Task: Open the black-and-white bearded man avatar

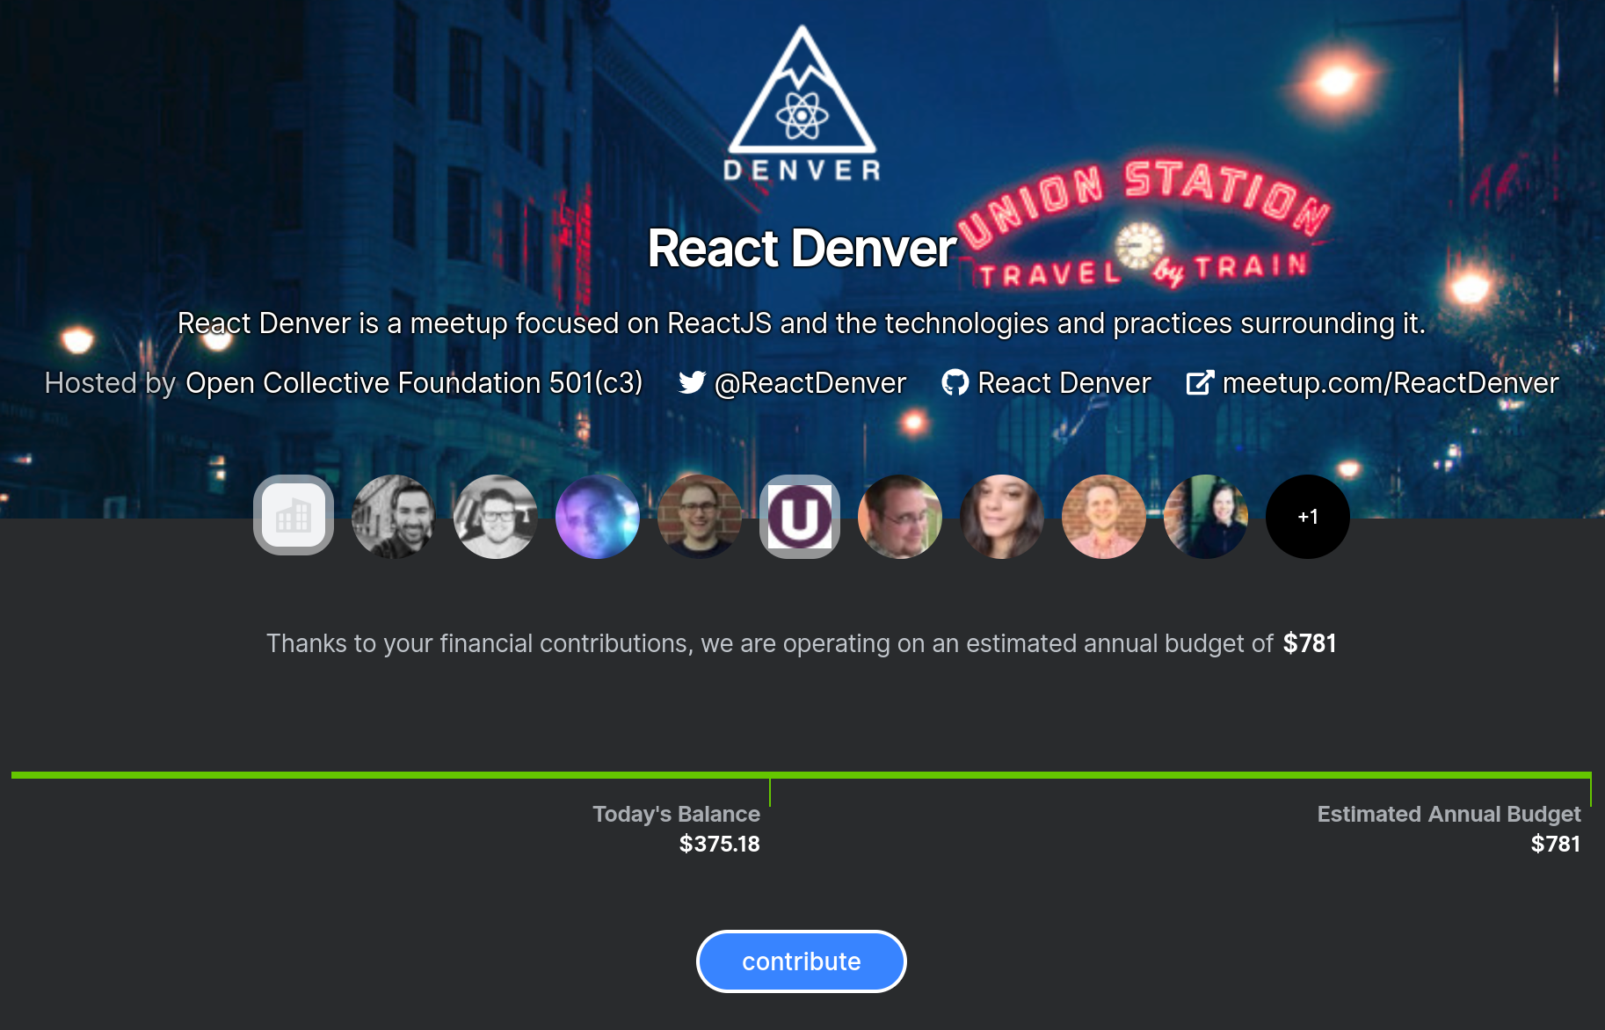Action: [x=394, y=516]
